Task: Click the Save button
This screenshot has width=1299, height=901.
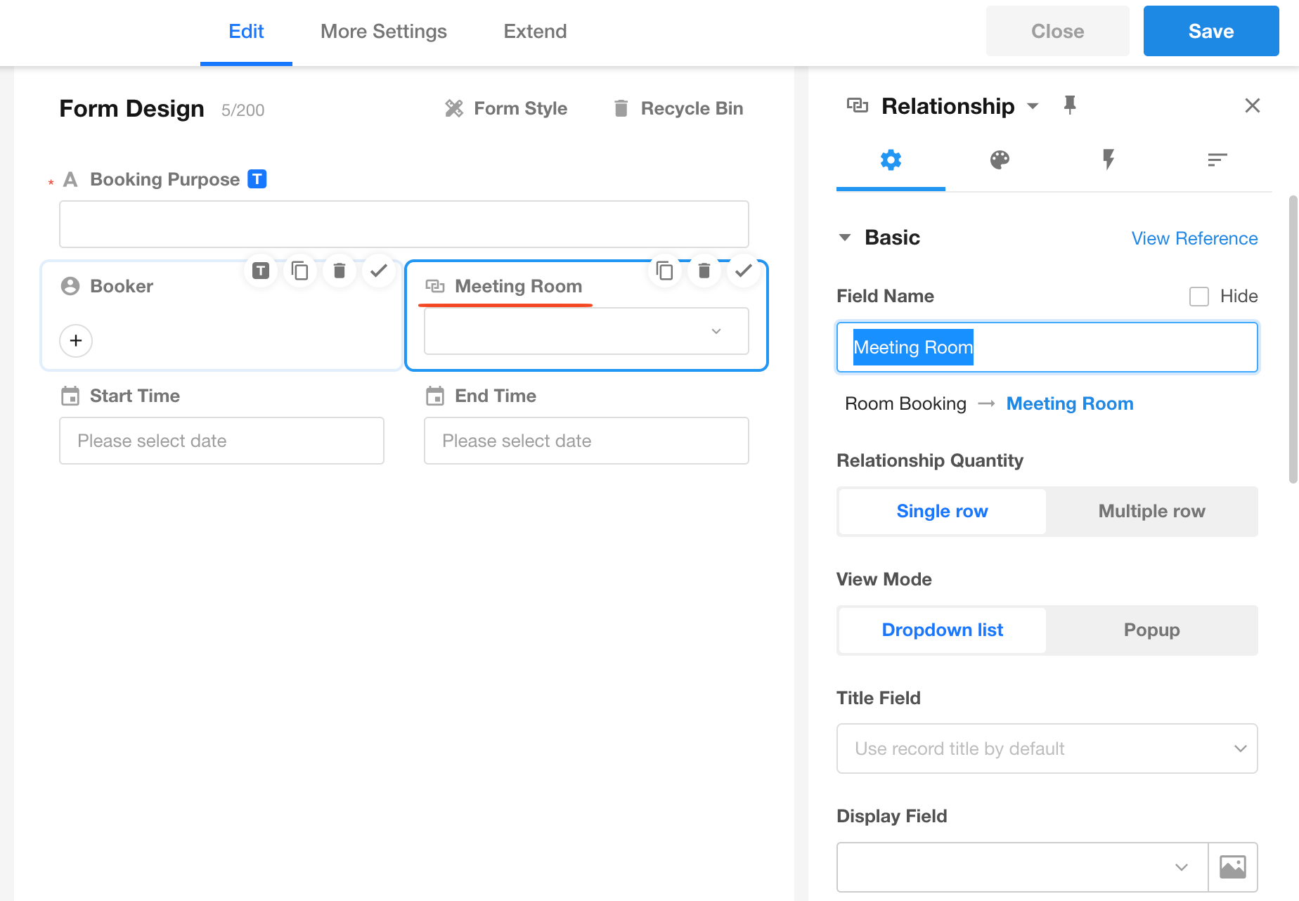Action: pos(1210,32)
